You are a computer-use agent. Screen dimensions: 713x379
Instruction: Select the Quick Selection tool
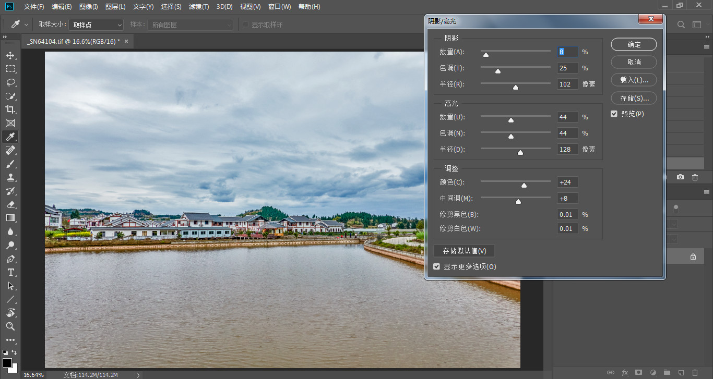[x=10, y=96]
